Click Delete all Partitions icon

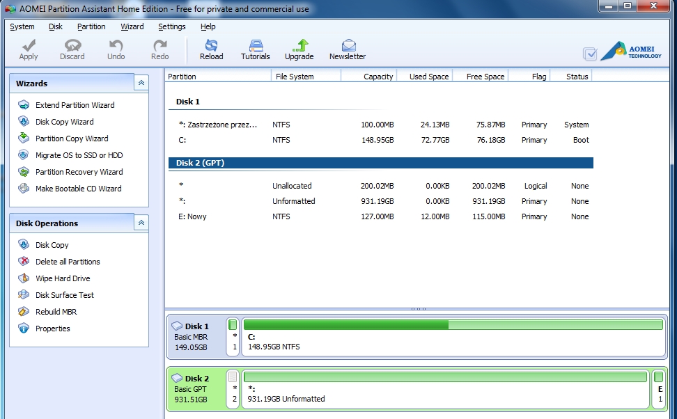24,262
